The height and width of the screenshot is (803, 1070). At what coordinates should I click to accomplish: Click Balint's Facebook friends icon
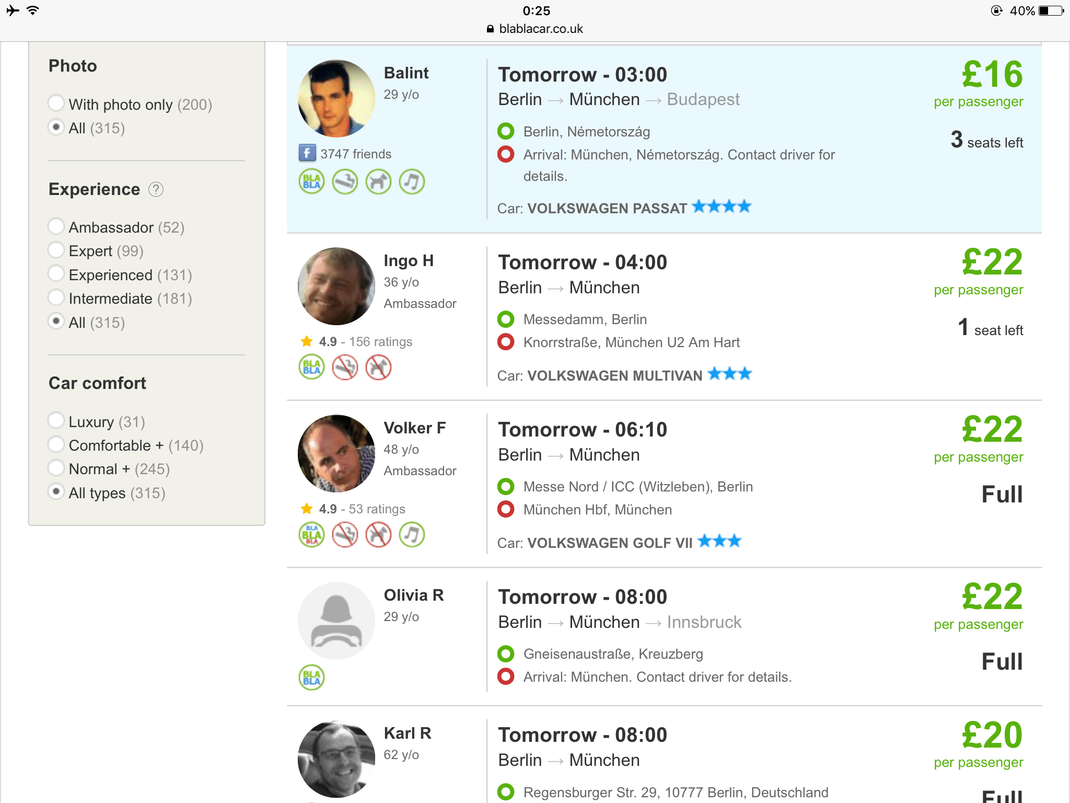[x=307, y=153]
